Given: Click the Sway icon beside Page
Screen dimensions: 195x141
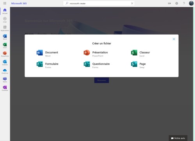Looking at the screenshot, I should tap(134, 64).
